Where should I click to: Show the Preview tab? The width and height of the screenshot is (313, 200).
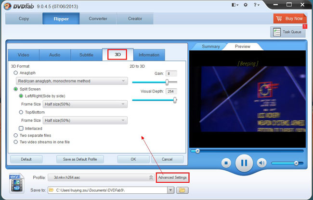[243, 47]
